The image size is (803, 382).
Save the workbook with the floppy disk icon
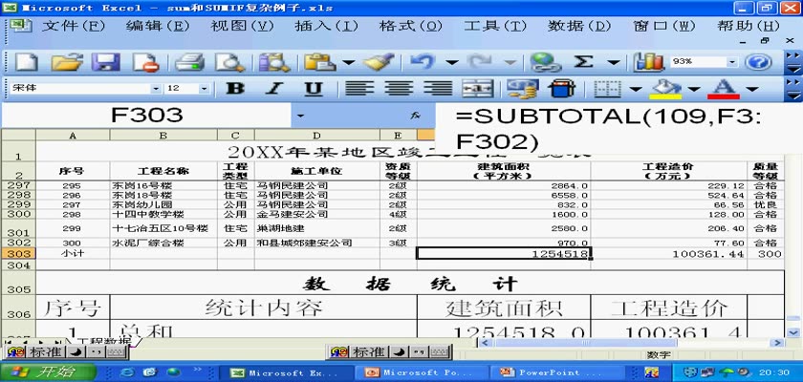pyautogui.click(x=106, y=62)
